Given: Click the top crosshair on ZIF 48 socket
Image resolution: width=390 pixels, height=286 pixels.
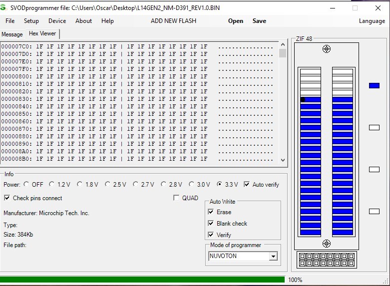Looking at the screenshot, I should (x=327, y=49).
